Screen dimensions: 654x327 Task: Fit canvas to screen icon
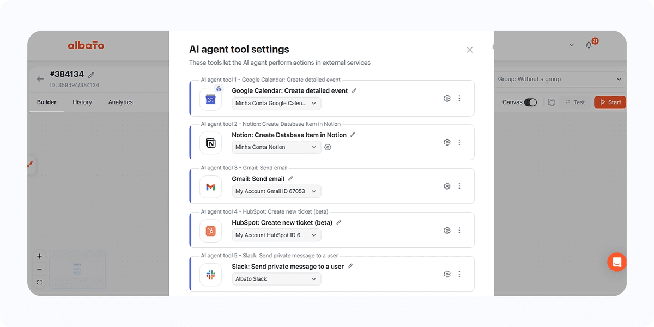coord(40,282)
